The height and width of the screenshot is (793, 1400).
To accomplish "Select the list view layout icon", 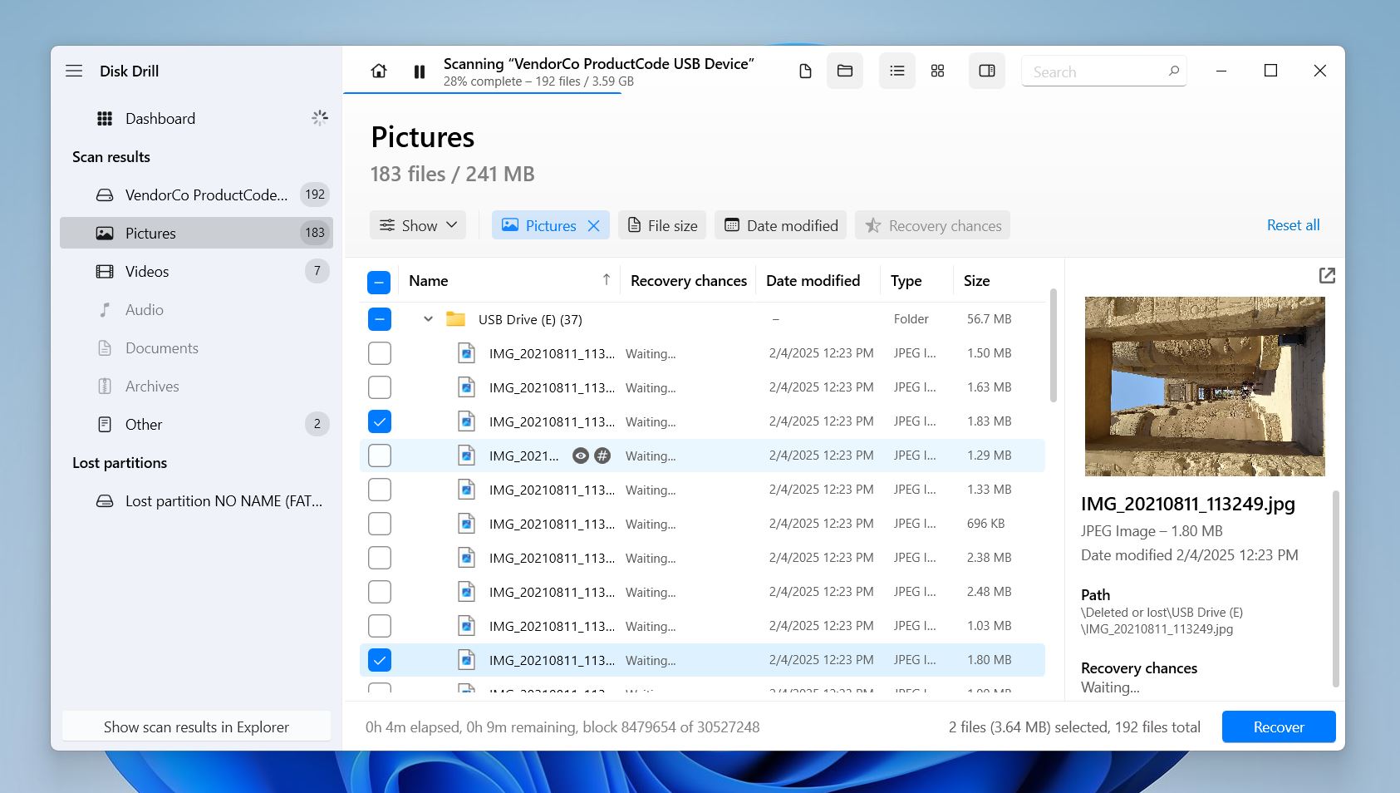I will click(x=897, y=71).
